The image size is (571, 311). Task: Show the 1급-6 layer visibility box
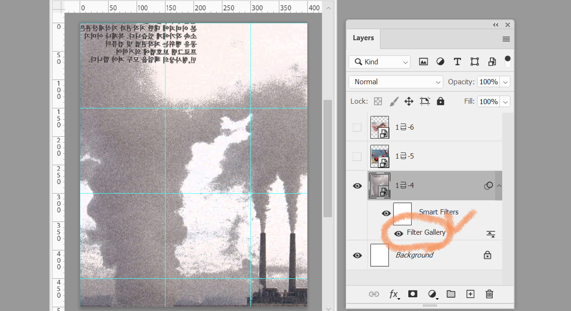[357, 127]
